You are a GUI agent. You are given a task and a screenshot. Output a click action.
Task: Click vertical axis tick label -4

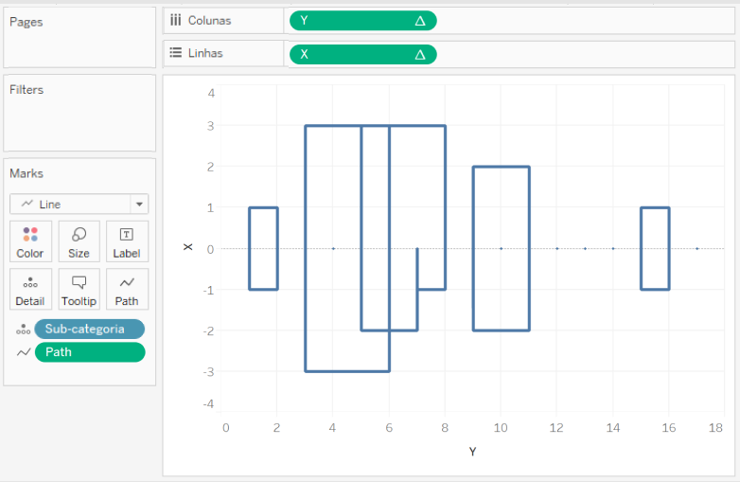[x=208, y=404]
